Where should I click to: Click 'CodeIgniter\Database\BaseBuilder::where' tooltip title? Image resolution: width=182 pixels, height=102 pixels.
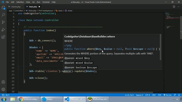90,37
